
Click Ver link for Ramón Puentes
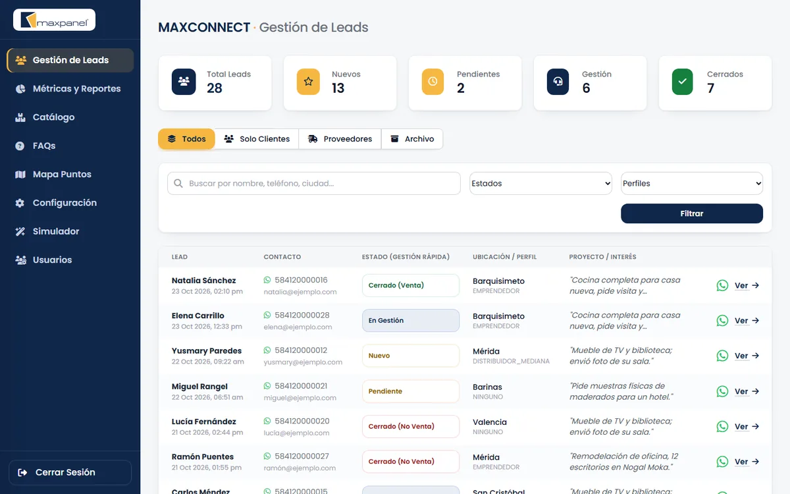point(747,462)
